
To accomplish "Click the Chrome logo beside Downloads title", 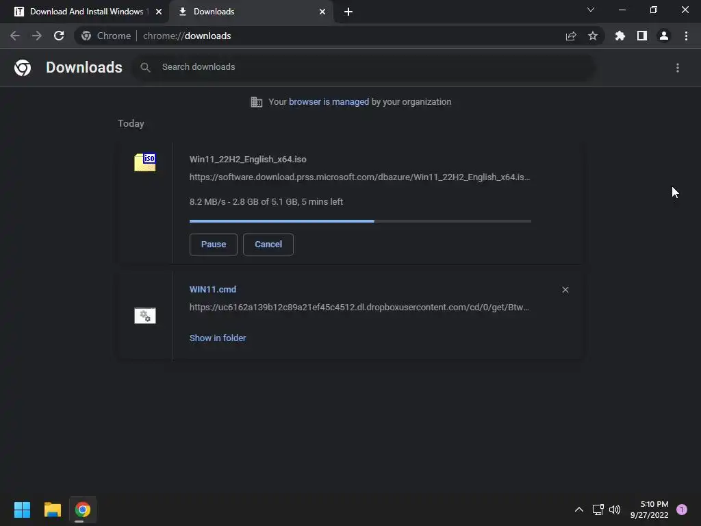I will tap(23, 68).
